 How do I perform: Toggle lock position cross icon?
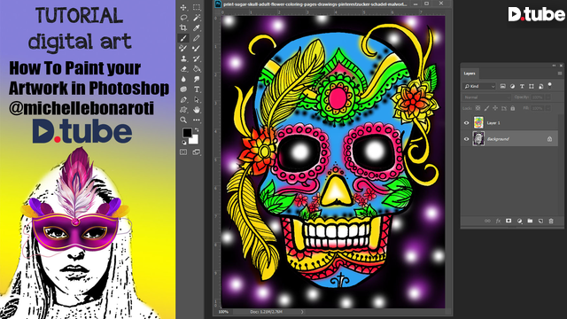495,108
